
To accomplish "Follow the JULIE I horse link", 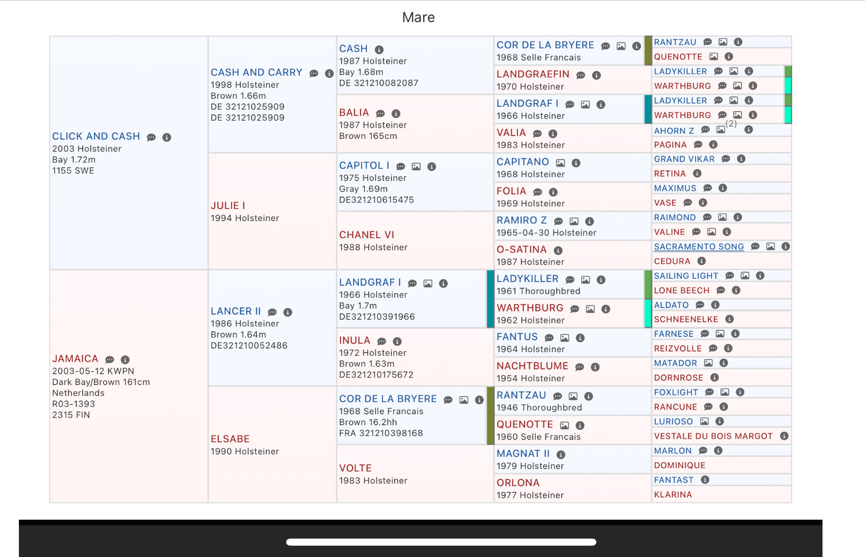I will click(x=228, y=206).
